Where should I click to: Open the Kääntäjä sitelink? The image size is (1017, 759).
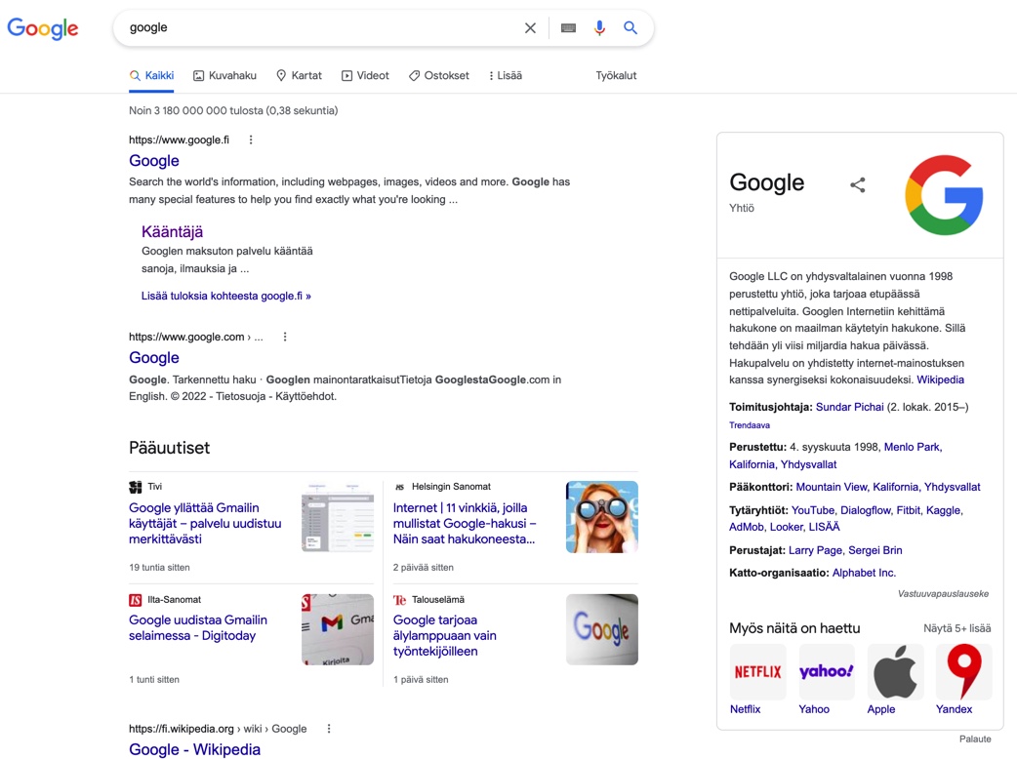pyautogui.click(x=172, y=231)
